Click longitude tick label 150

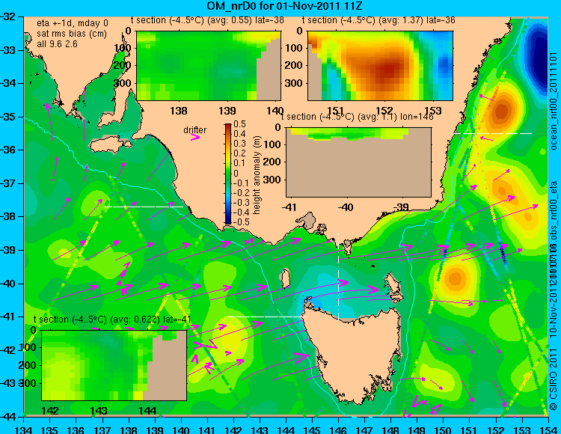pos(444,430)
